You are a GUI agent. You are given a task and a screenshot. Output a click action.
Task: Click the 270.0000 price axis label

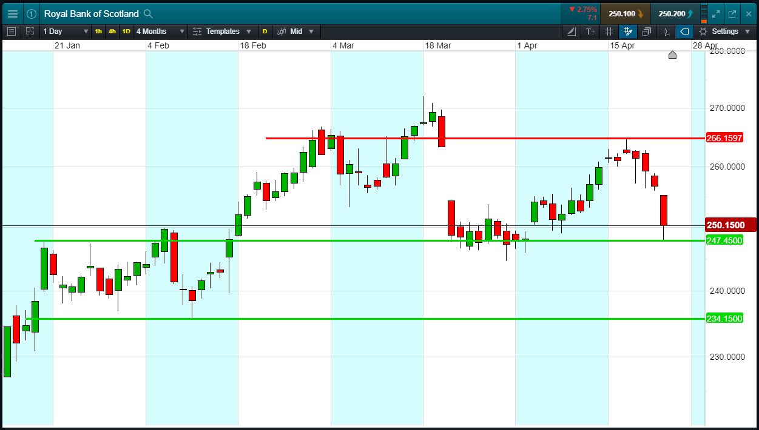pyautogui.click(x=727, y=108)
